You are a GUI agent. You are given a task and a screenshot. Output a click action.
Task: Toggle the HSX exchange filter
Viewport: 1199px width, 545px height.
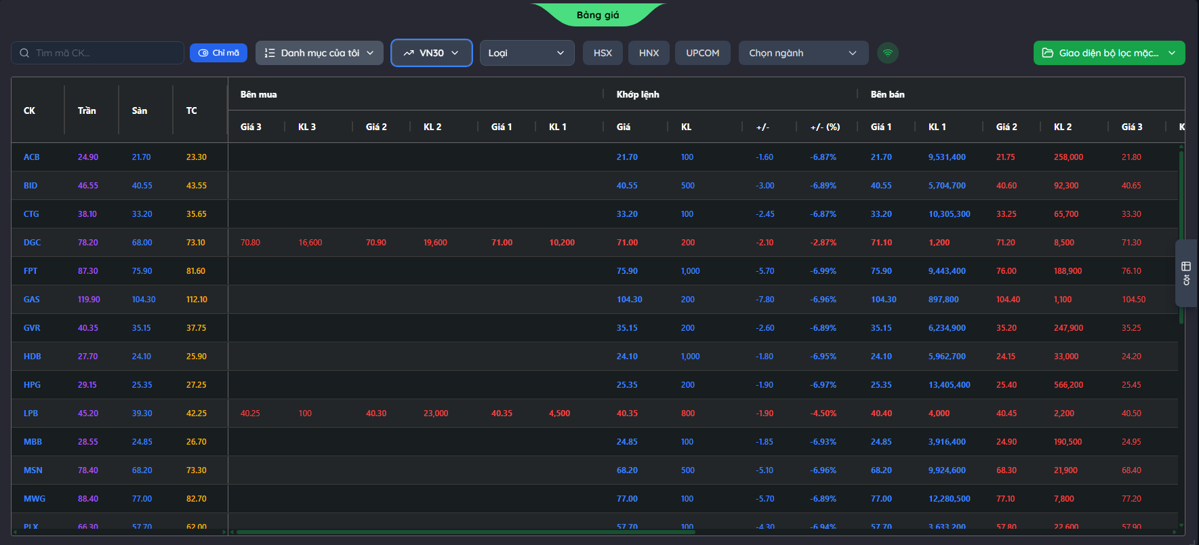603,53
